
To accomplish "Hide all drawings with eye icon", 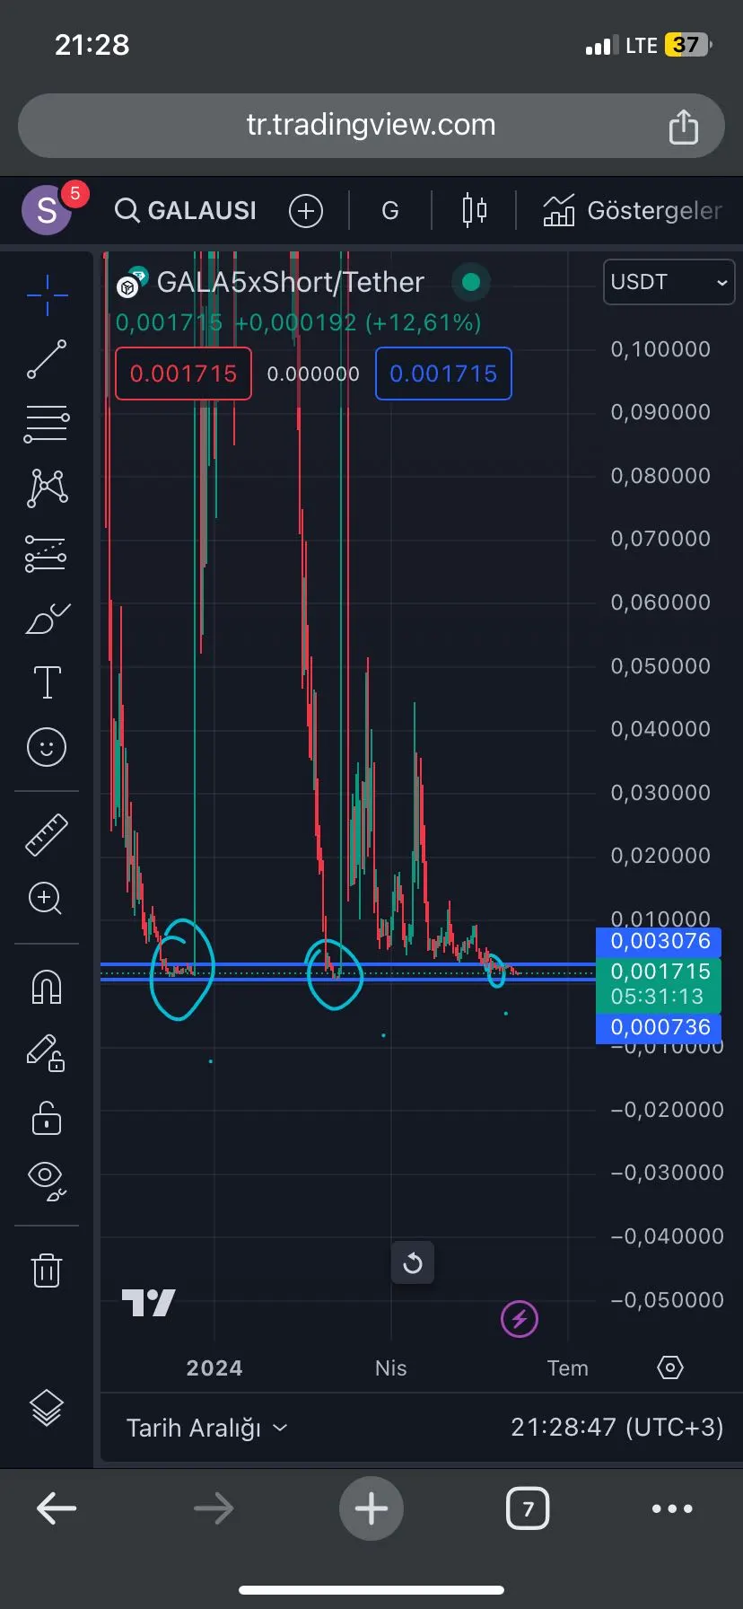I will point(47,1180).
